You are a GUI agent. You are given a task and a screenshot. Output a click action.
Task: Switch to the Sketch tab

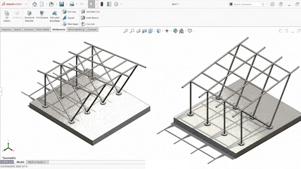(17, 30)
